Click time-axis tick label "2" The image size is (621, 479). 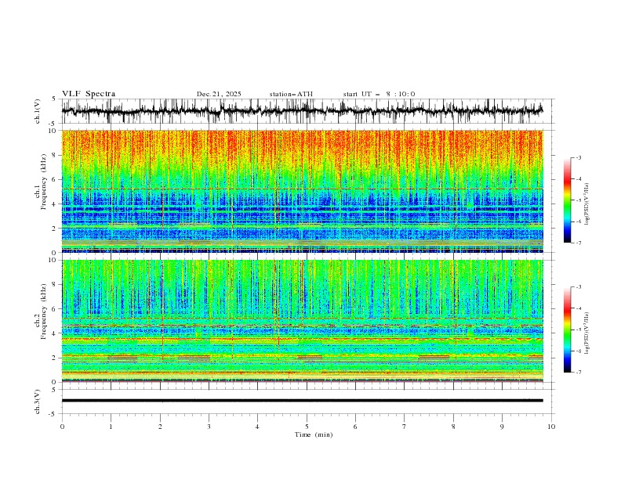[x=160, y=427]
